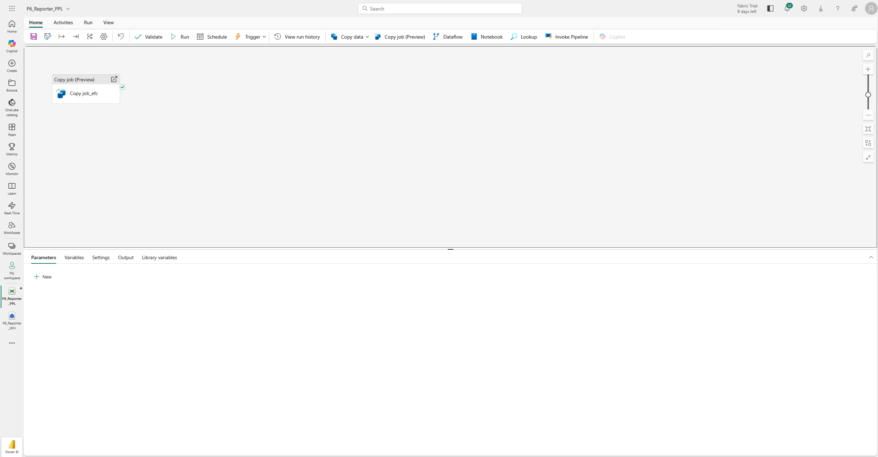Enable the P6_Reporter_PPL pinned item
878x457 pixels.
tap(12, 296)
